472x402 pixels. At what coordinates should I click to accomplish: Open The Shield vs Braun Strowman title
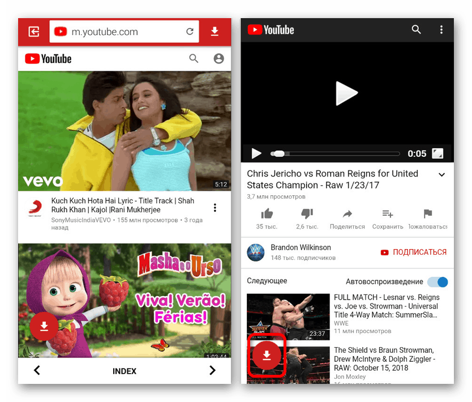(385, 359)
